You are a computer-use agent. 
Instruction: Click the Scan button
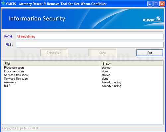(x=102, y=53)
